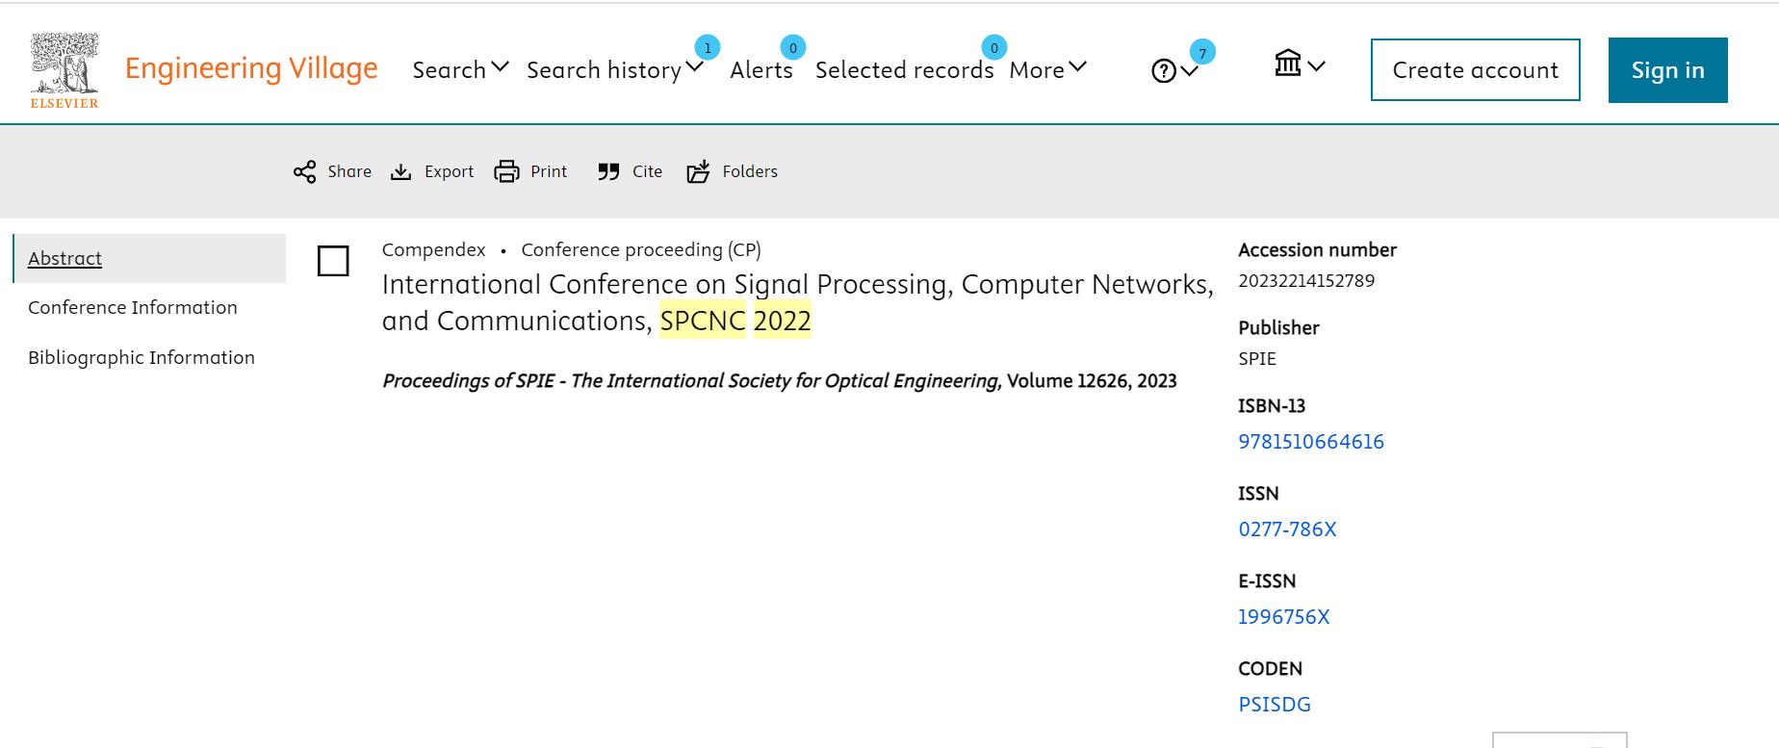Expand the Search history dropdown
This screenshot has width=1779, height=748.
click(615, 69)
